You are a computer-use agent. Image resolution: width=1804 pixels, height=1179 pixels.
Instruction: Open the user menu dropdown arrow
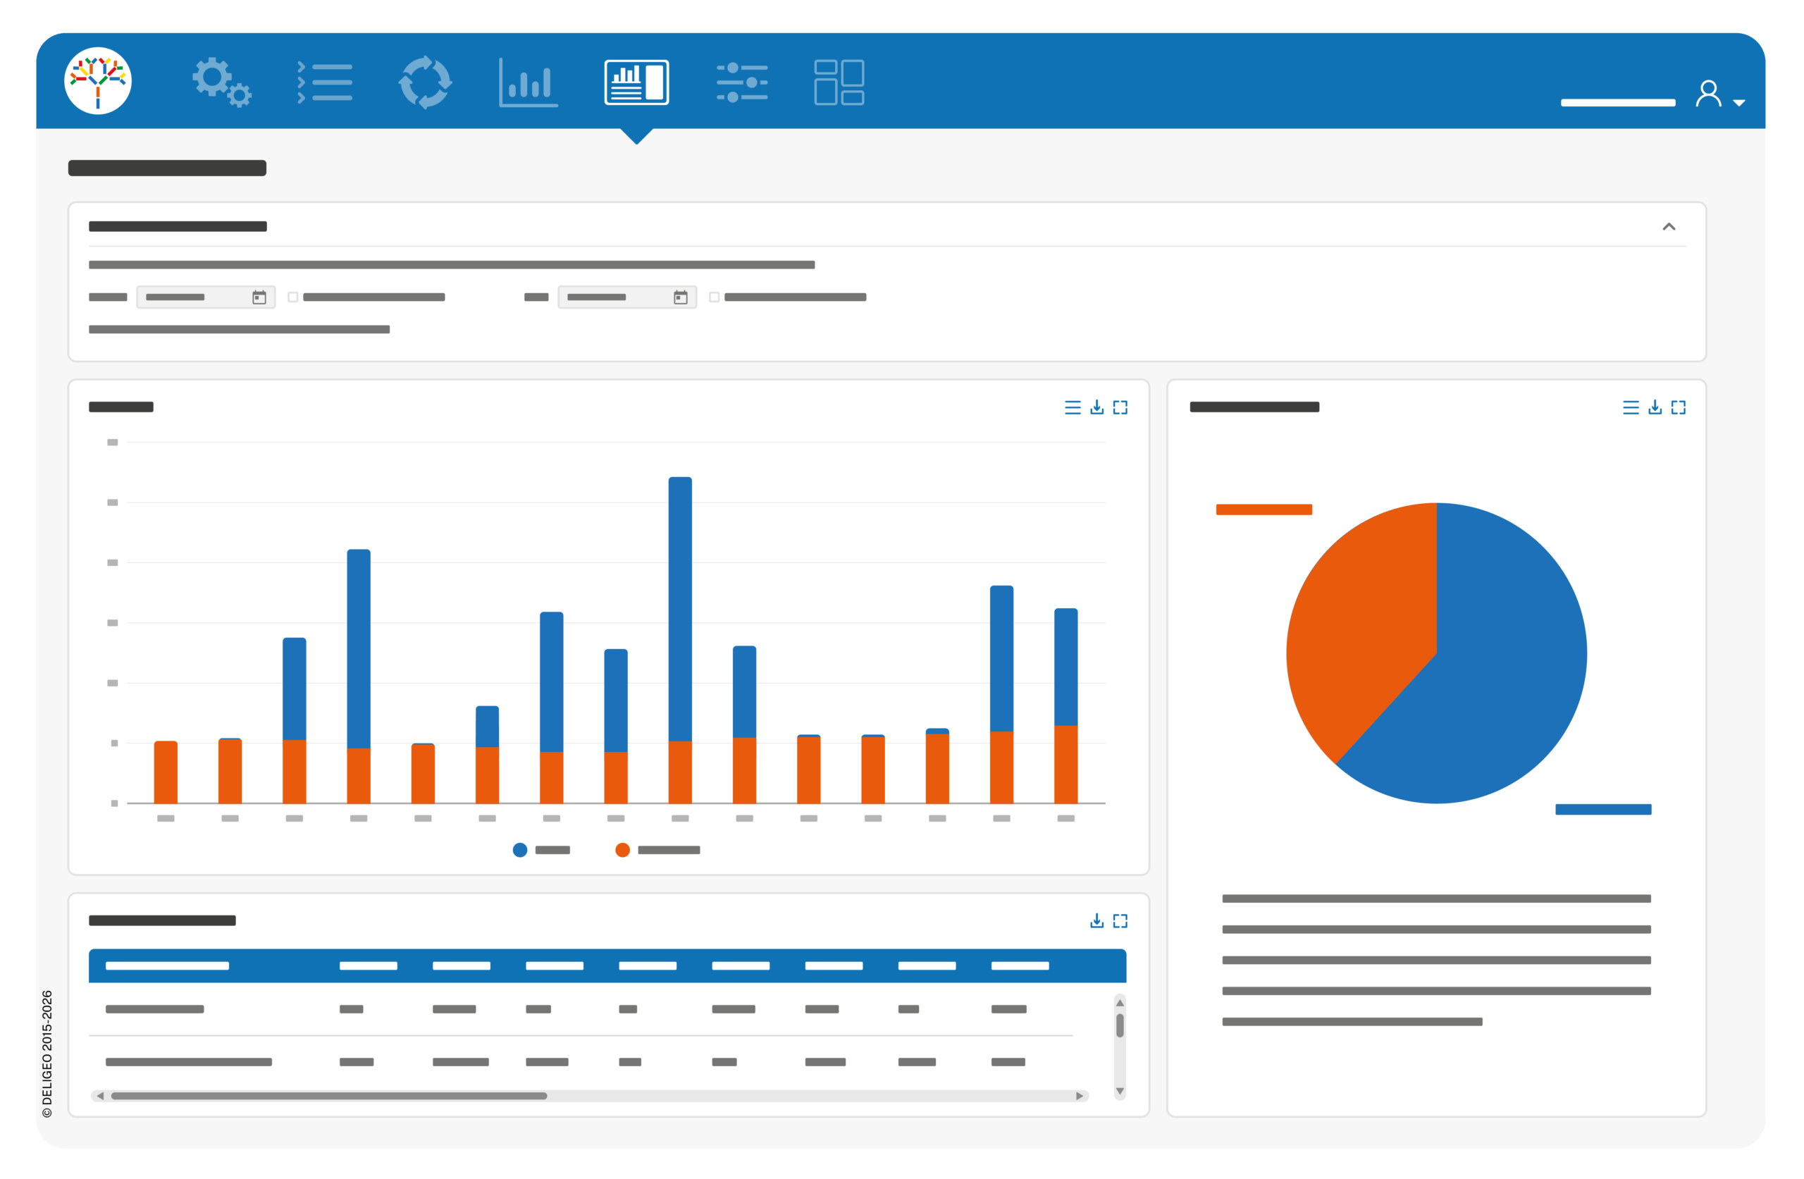pos(1740,102)
